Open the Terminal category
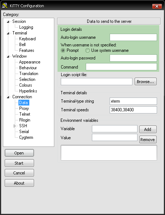The height and width of the screenshot is (215, 165). [x=20, y=33]
